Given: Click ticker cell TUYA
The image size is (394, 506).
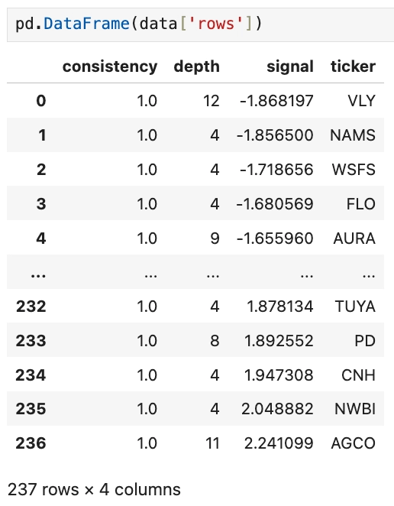Looking at the screenshot, I should pos(355,306).
